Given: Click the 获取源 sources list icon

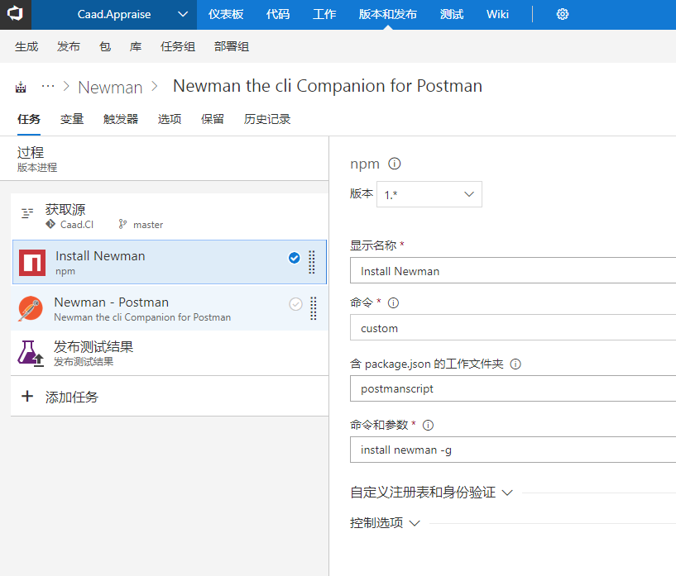Looking at the screenshot, I should pyautogui.click(x=27, y=213).
